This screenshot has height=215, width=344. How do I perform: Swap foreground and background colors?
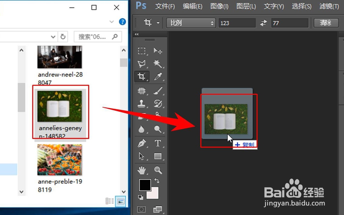157,181
